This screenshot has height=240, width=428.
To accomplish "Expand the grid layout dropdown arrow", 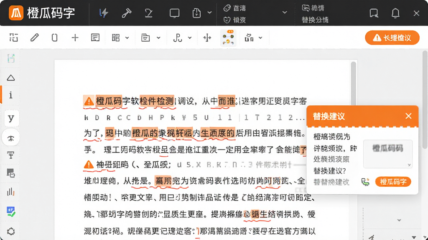I will point(127,38).
